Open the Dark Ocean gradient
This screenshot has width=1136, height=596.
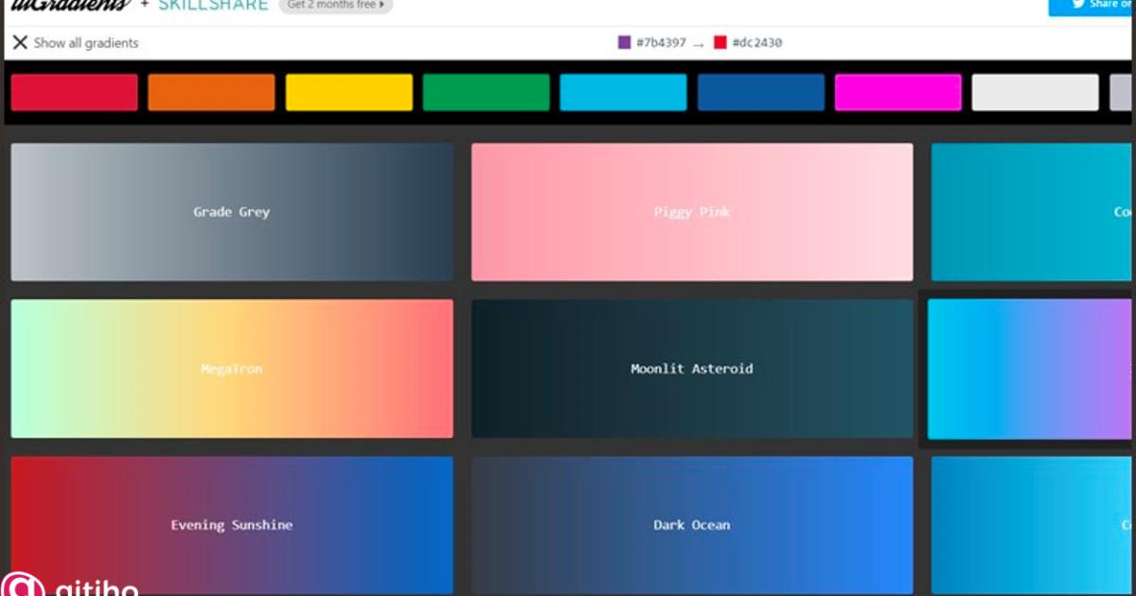[x=691, y=525]
